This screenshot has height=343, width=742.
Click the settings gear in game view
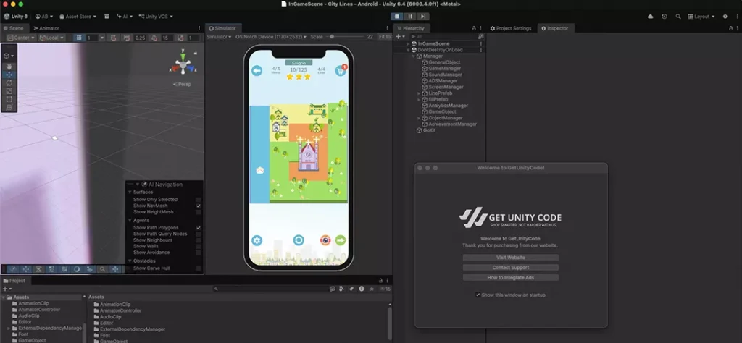257,240
